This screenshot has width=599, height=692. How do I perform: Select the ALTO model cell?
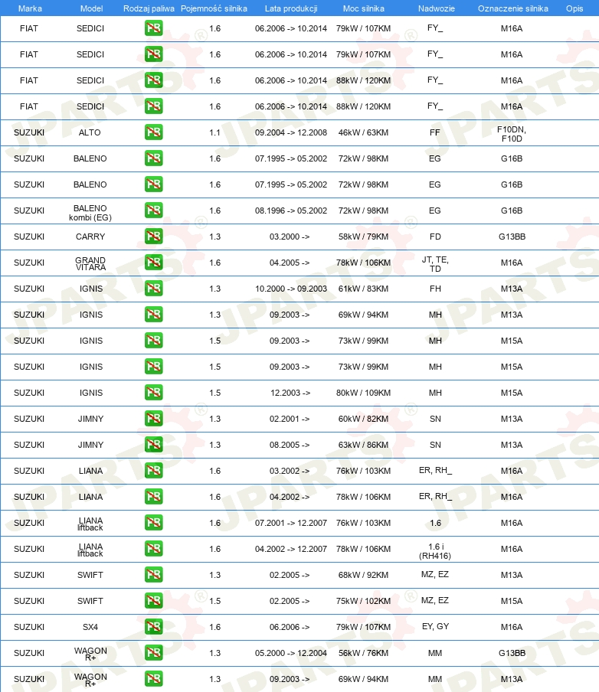[x=90, y=132]
